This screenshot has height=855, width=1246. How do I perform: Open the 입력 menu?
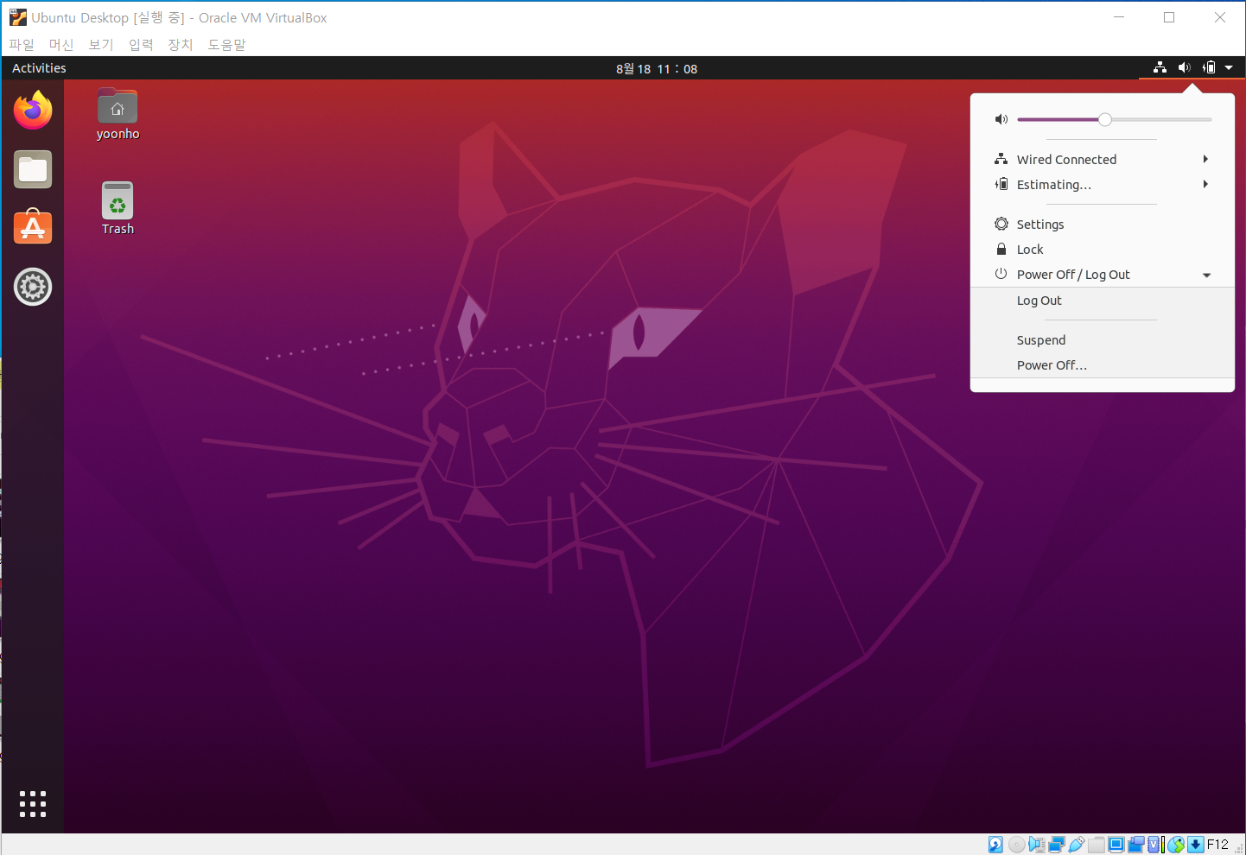tap(141, 44)
